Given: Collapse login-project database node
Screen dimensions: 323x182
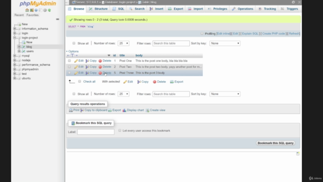Looking at the screenshot, I should (15, 38).
